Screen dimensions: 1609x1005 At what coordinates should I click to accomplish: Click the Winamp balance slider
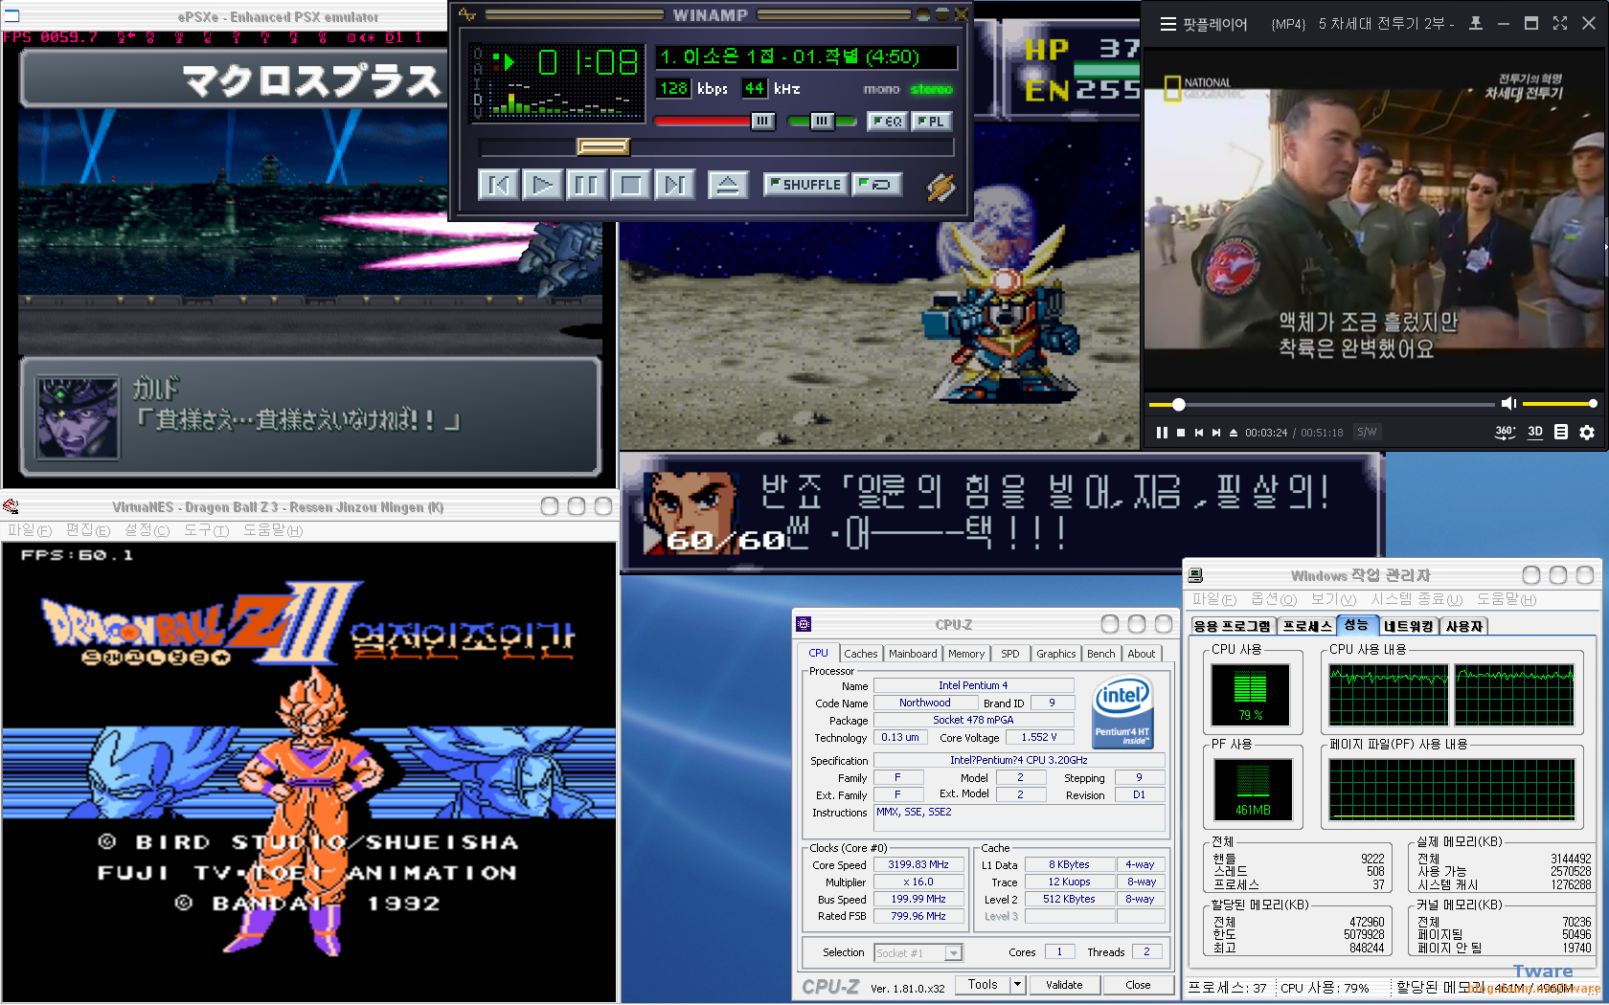pos(822,121)
